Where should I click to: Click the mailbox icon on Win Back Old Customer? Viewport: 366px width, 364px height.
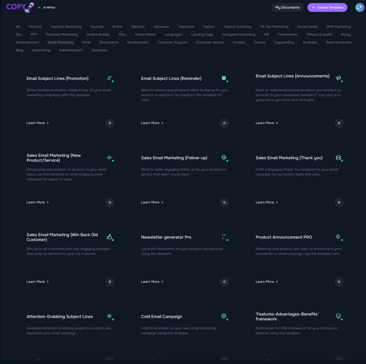109,237
